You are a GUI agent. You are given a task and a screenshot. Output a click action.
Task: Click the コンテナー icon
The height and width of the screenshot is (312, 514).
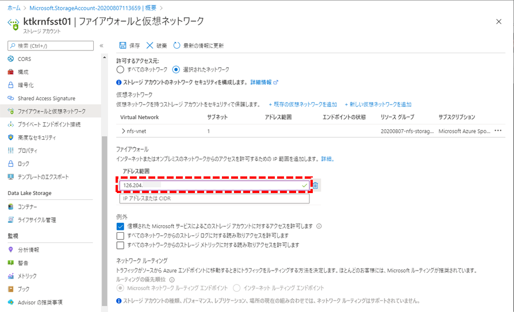click(11, 207)
